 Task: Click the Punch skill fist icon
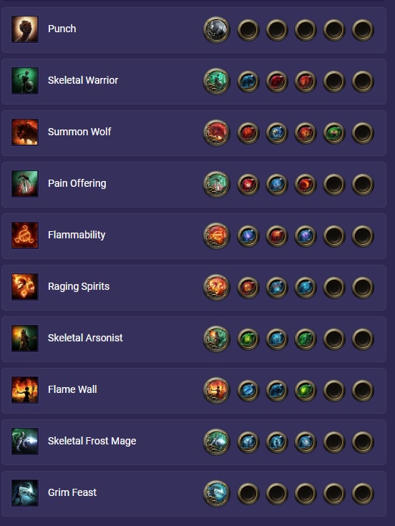pos(25,29)
